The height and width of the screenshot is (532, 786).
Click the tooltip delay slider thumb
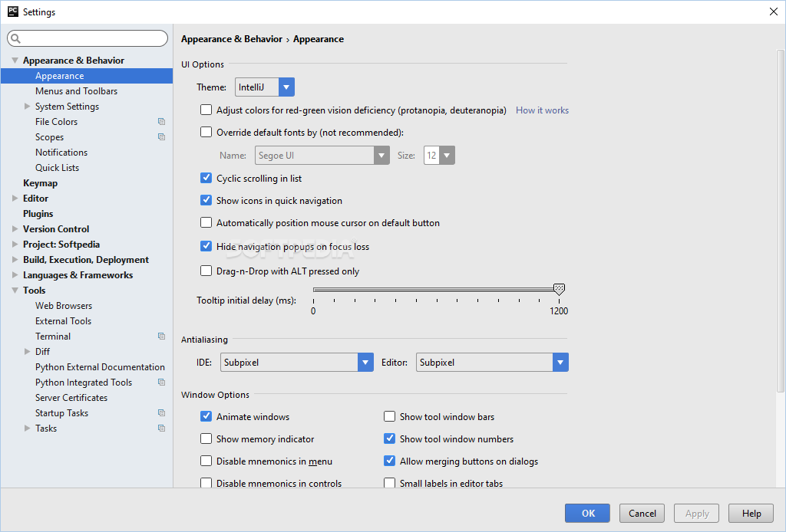[559, 289]
